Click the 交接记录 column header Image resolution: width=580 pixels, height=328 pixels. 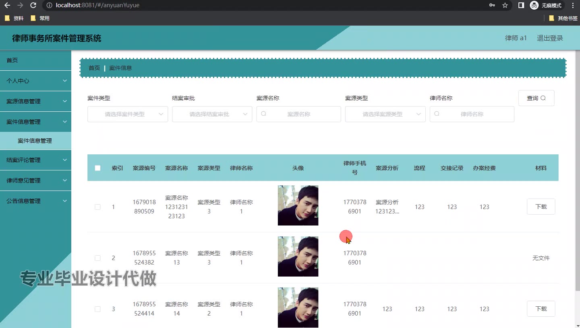(x=452, y=168)
